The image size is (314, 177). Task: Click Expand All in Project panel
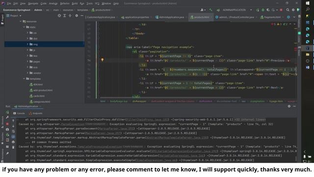65,15
